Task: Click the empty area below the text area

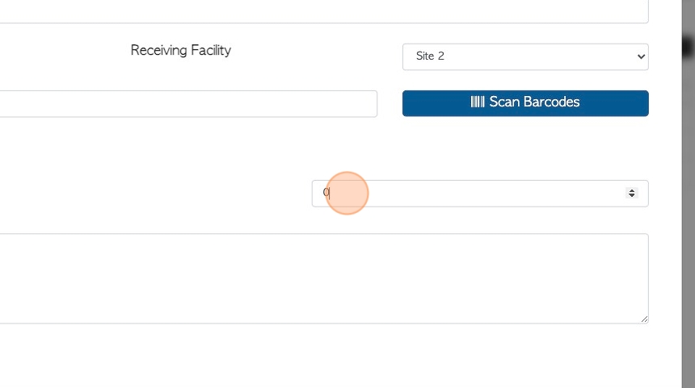Action: [323, 355]
